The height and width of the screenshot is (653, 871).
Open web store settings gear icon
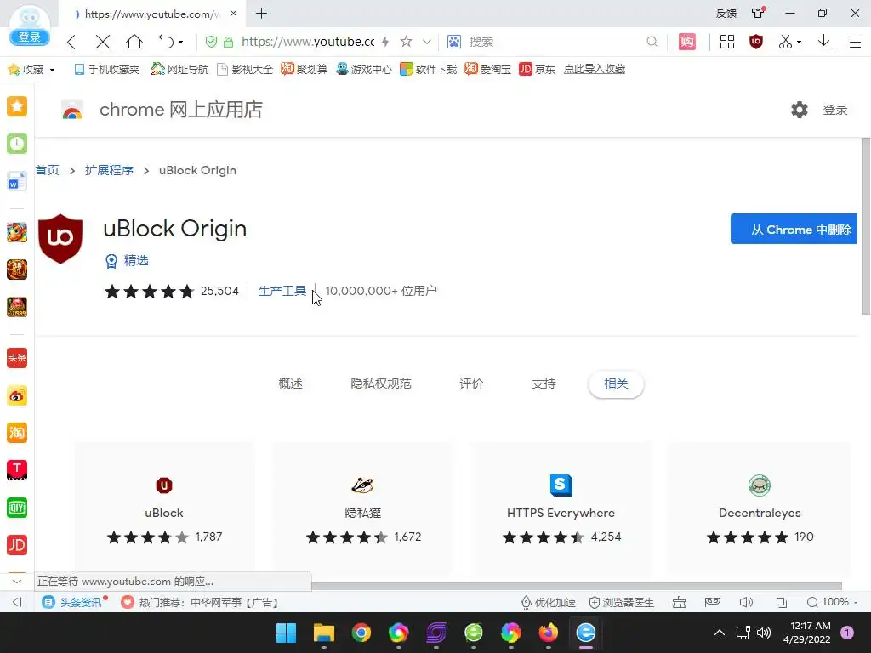coord(800,110)
